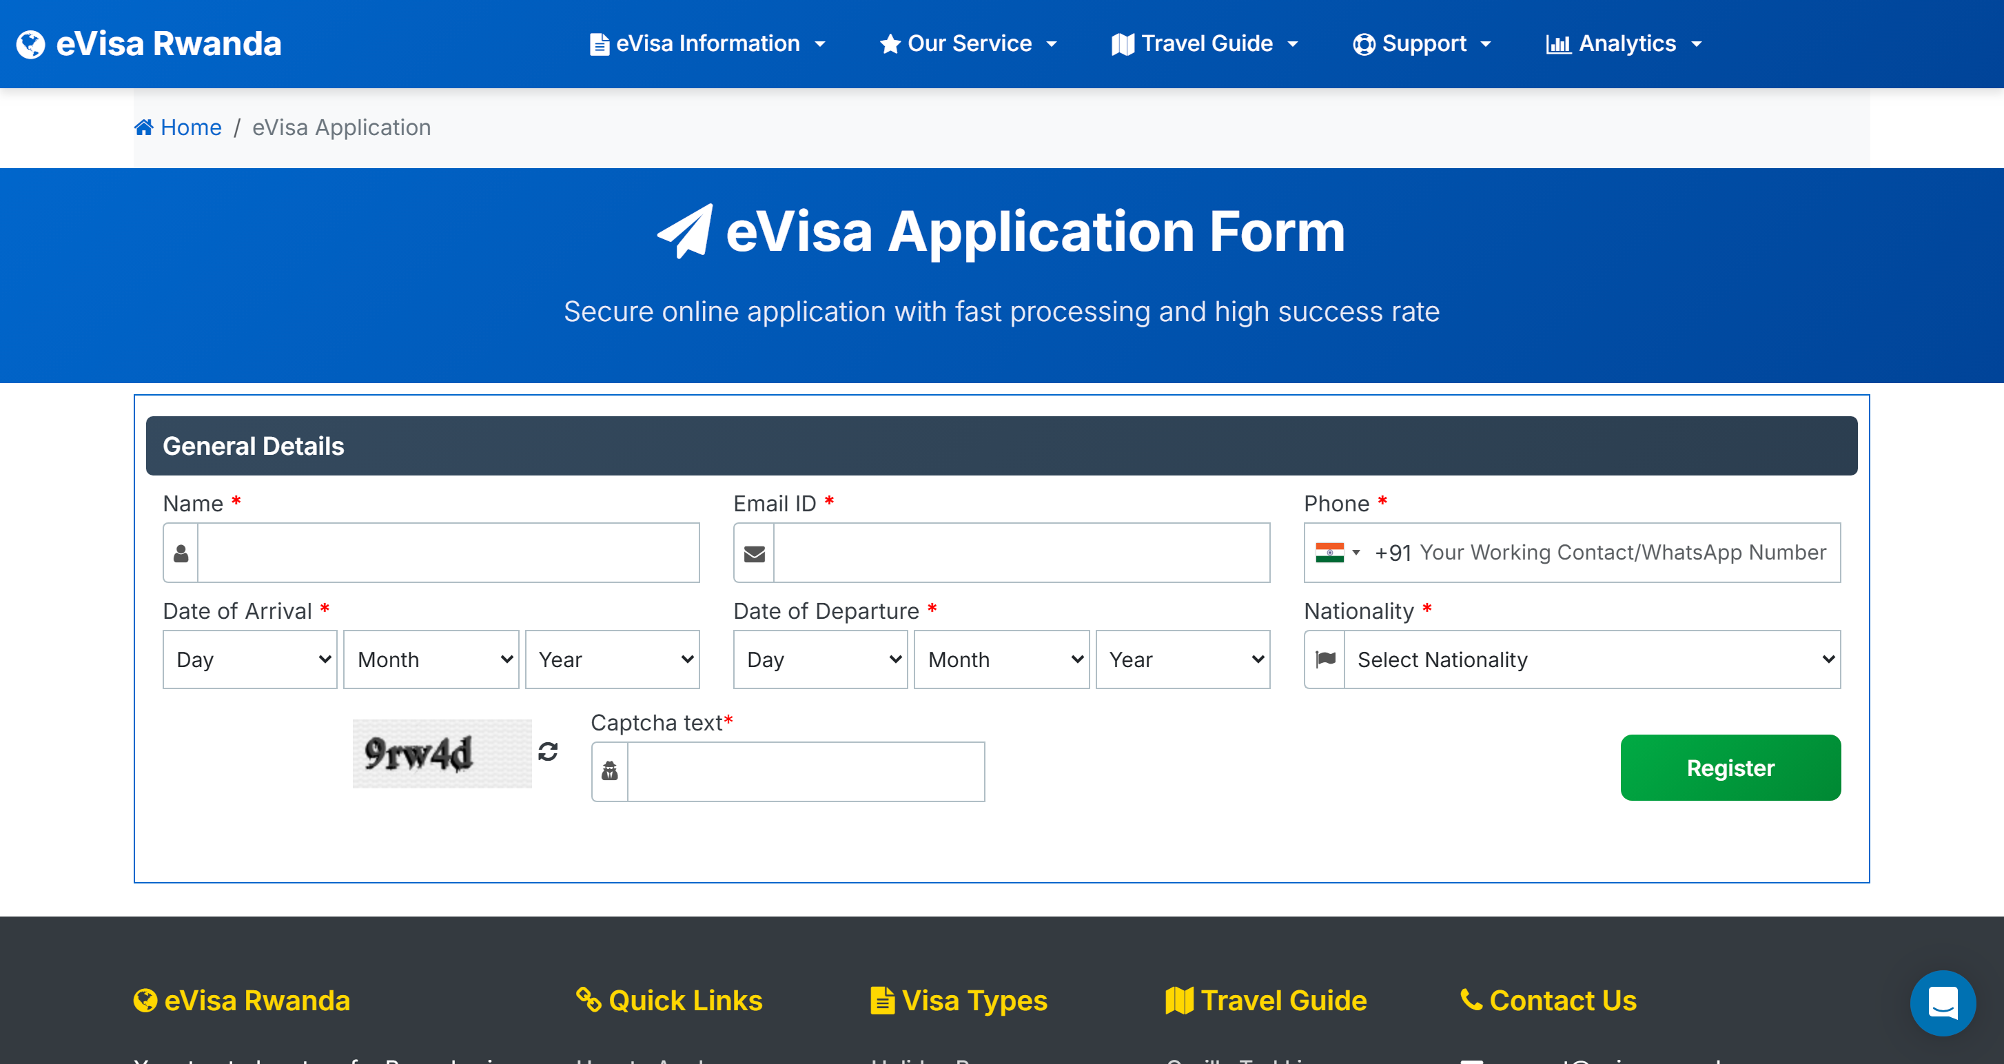Viewport: 2004px width, 1064px height.
Task: Open the India flag country code selector
Action: coord(1338,552)
